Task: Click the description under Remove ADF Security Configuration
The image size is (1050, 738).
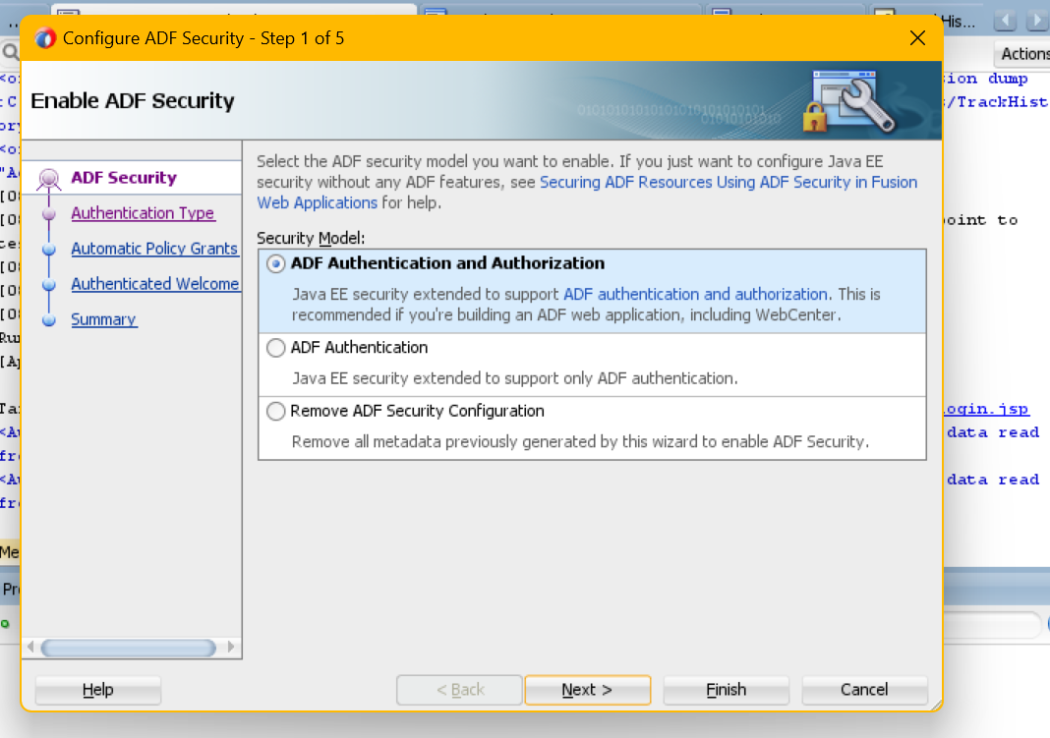Action: [581, 441]
